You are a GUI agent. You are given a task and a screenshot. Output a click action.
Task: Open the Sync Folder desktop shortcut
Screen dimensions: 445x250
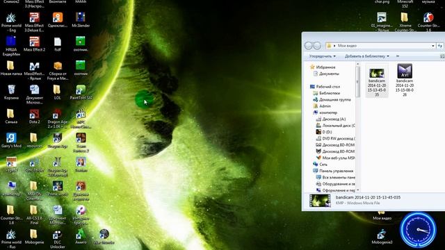[34, 165]
